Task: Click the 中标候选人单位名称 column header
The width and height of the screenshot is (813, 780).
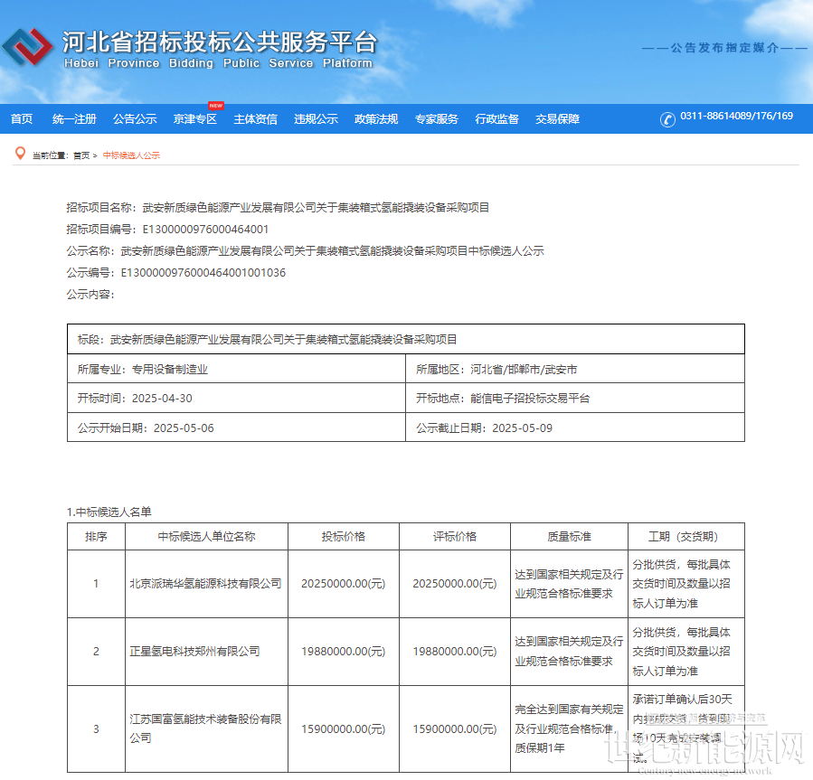Action: coord(206,536)
